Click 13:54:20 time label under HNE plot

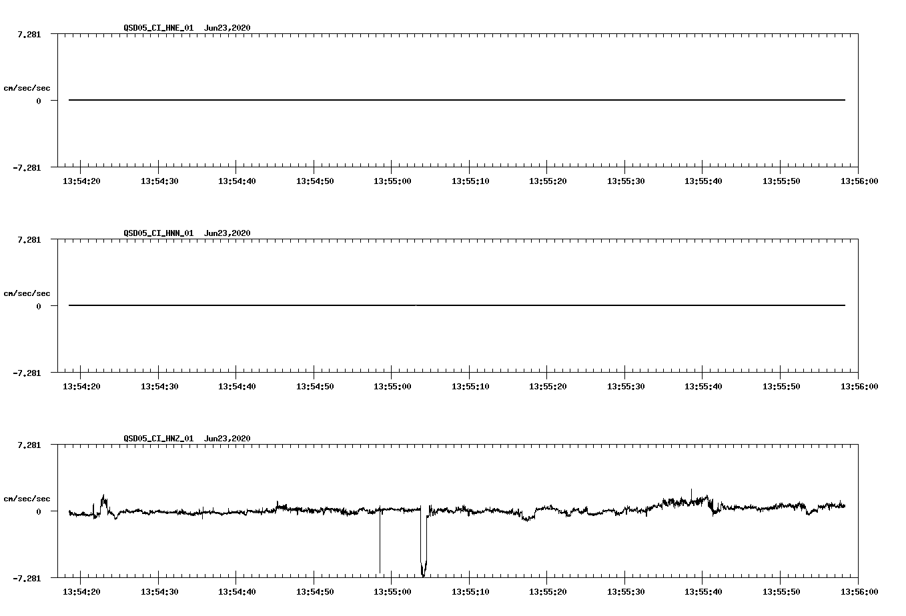[81, 181]
